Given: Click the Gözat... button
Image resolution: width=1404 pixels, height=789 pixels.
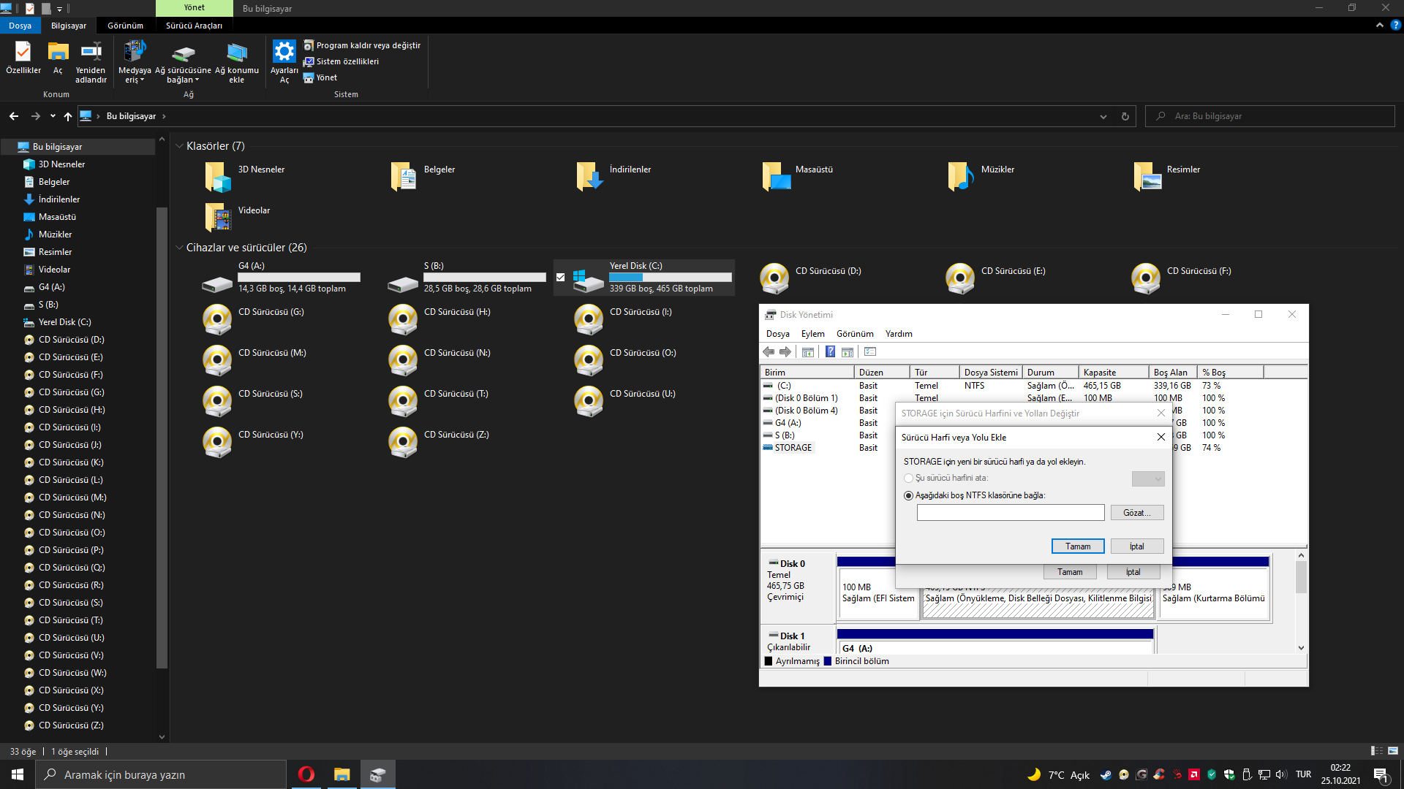Looking at the screenshot, I should (1136, 513).
